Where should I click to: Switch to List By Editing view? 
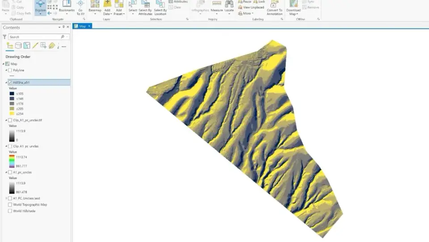tap(35, 46)
